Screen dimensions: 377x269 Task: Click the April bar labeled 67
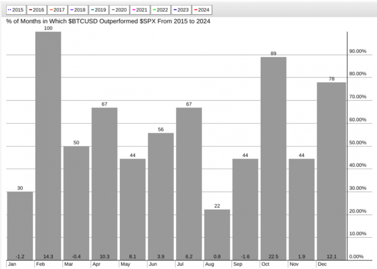click(x=105, y=184)
